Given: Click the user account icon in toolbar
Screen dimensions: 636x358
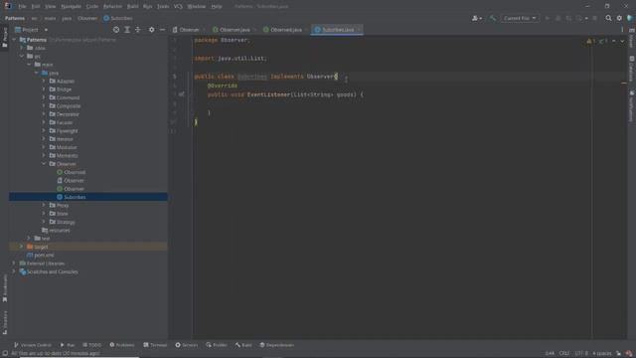Looking at the screenshot, I should point(477,18).
